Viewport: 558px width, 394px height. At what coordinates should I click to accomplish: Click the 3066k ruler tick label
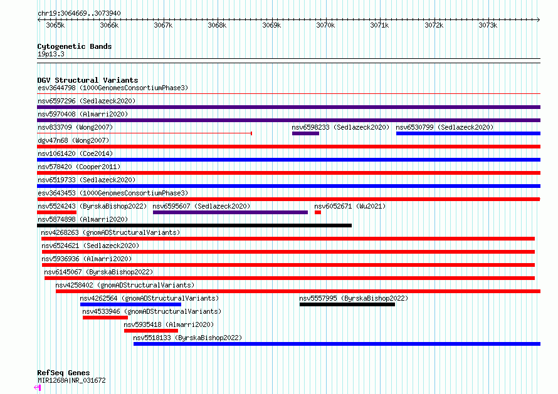[109, 25]
